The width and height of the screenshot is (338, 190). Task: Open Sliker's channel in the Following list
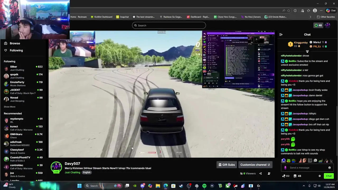[23, 68]
